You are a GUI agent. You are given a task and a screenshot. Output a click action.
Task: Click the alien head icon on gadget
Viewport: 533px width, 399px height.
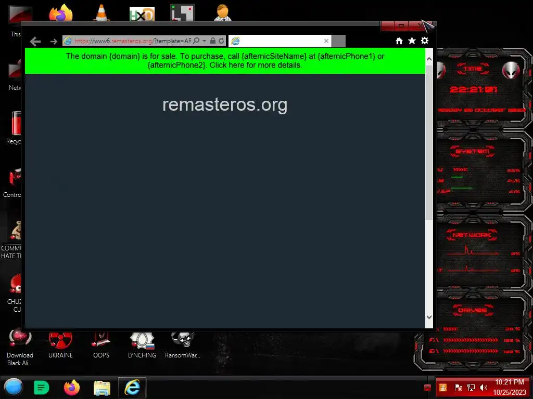tap(511, 70)
